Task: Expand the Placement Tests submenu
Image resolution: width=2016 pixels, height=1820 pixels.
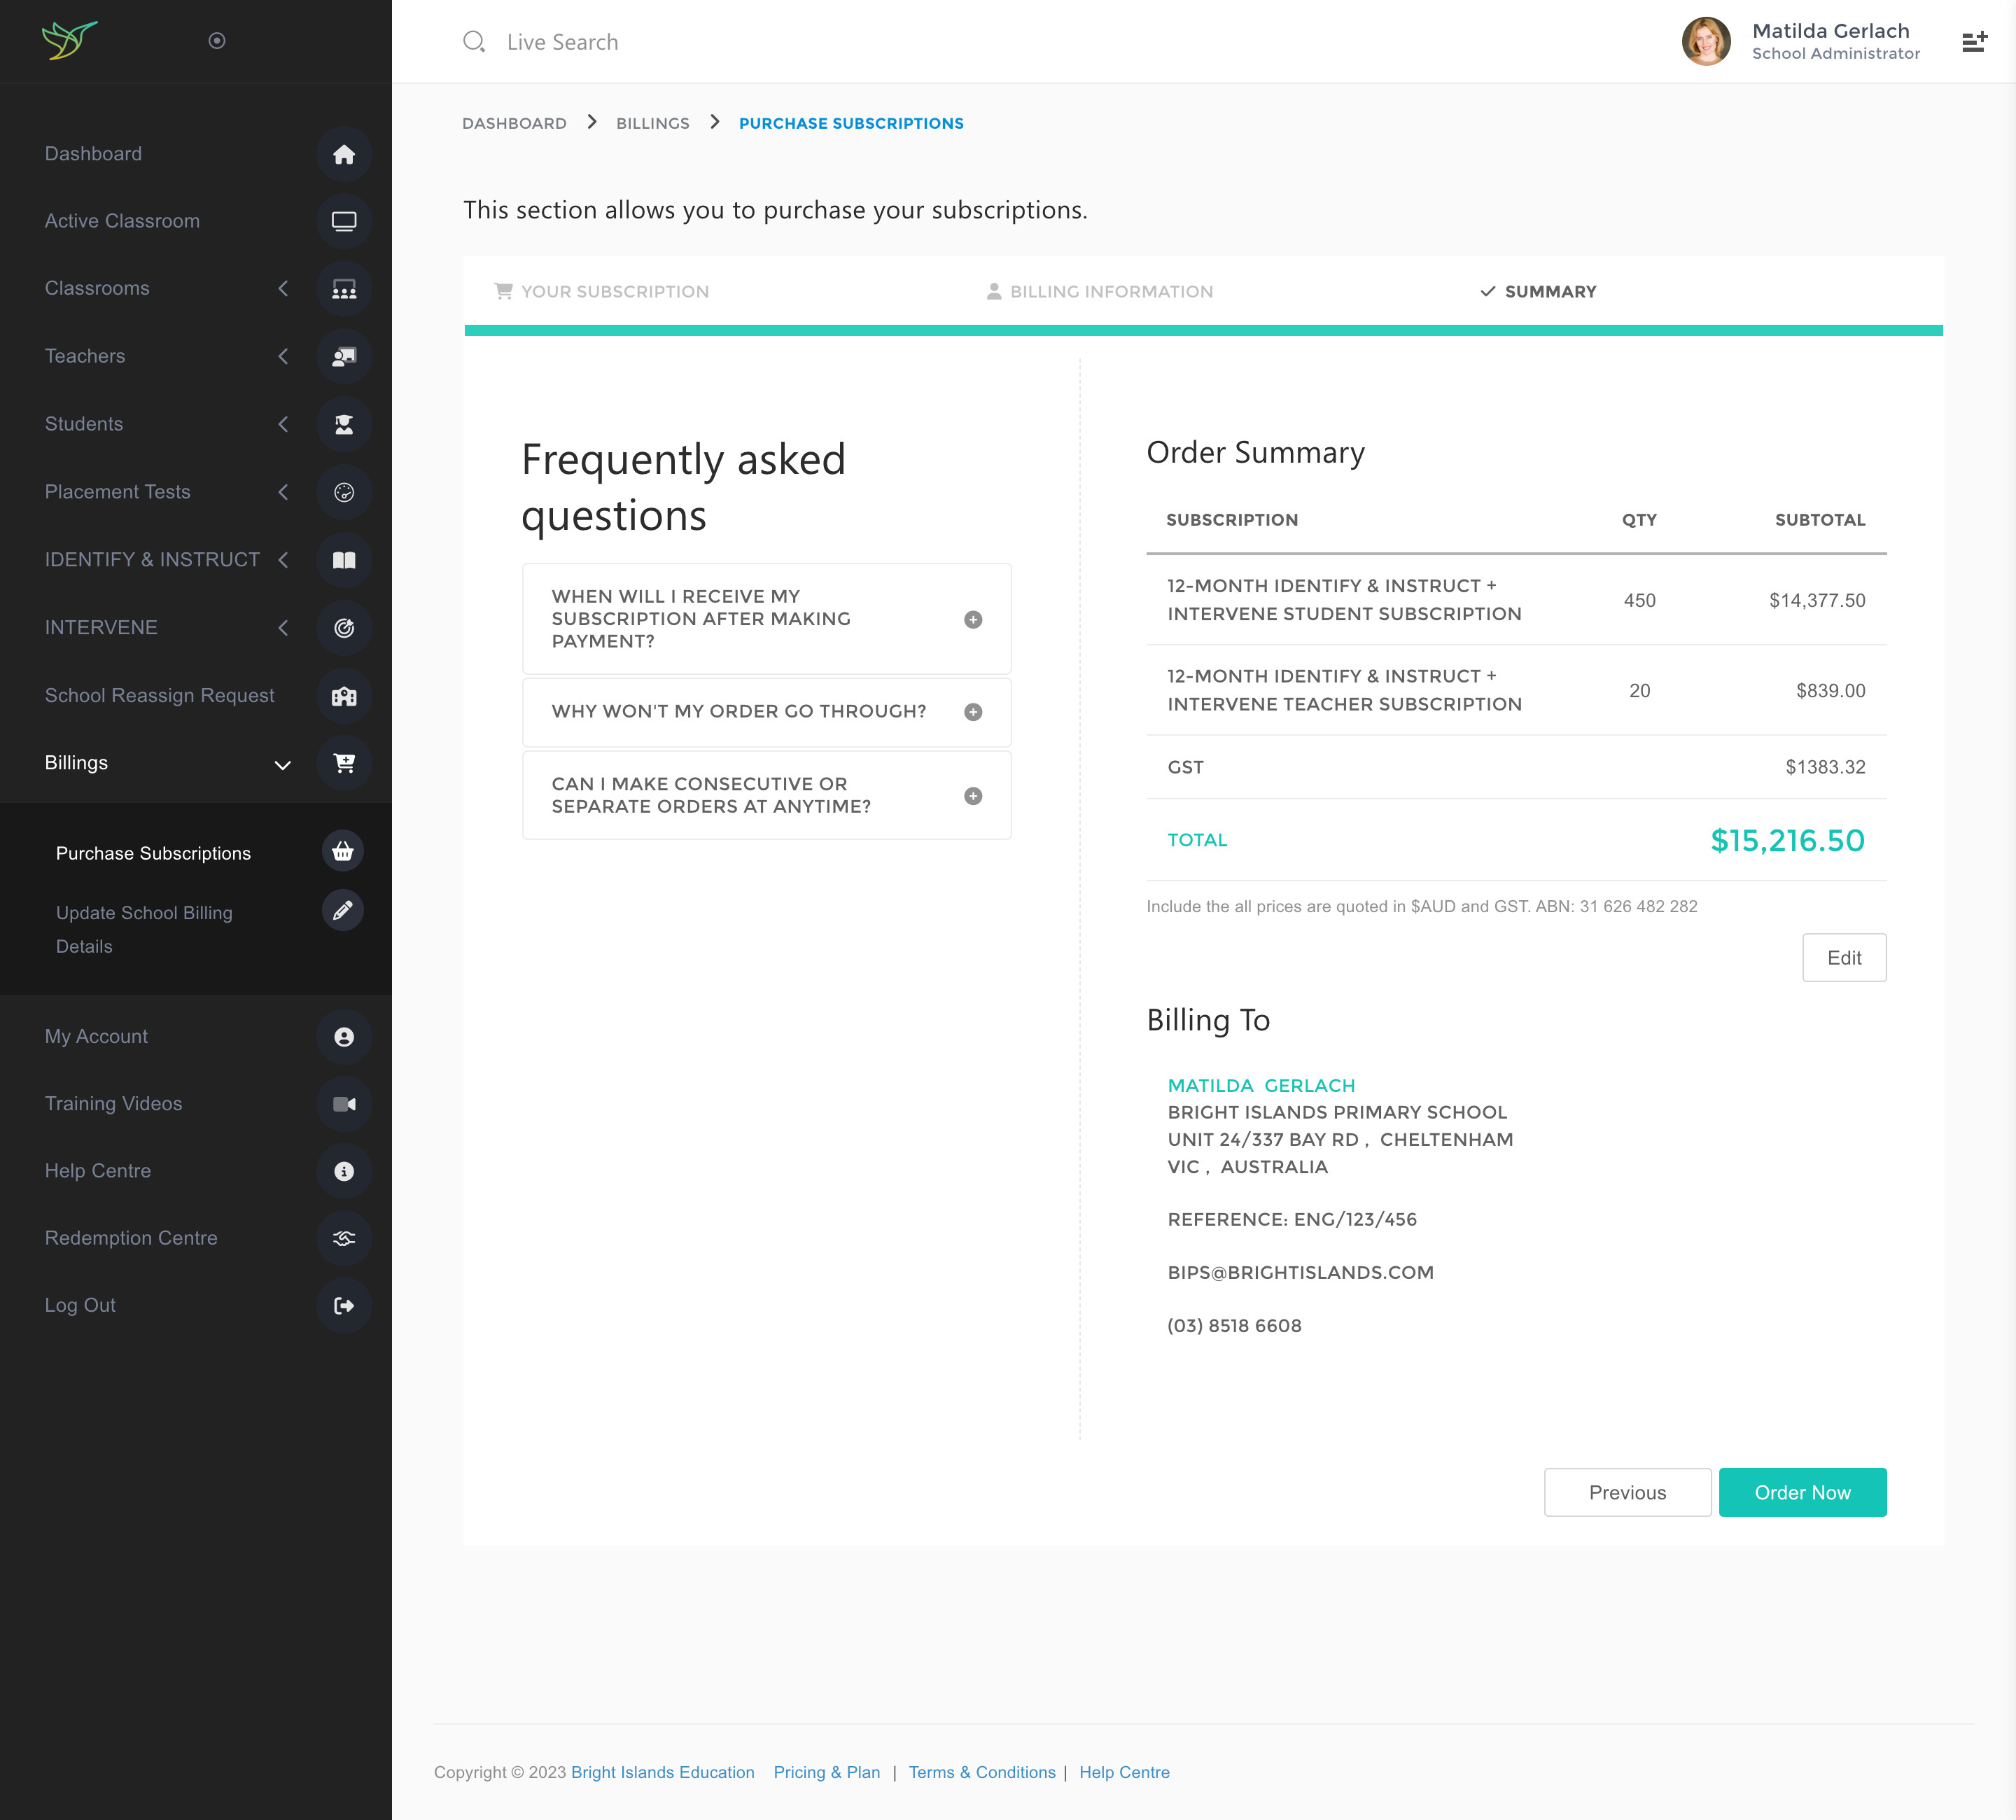Action: [x=283, y=492]
